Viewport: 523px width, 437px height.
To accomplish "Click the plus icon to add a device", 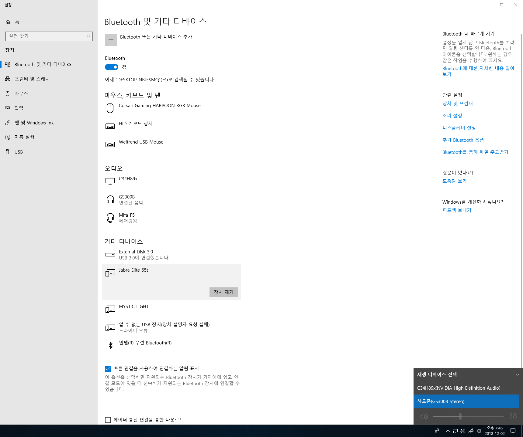I will (x=111, y=40).
